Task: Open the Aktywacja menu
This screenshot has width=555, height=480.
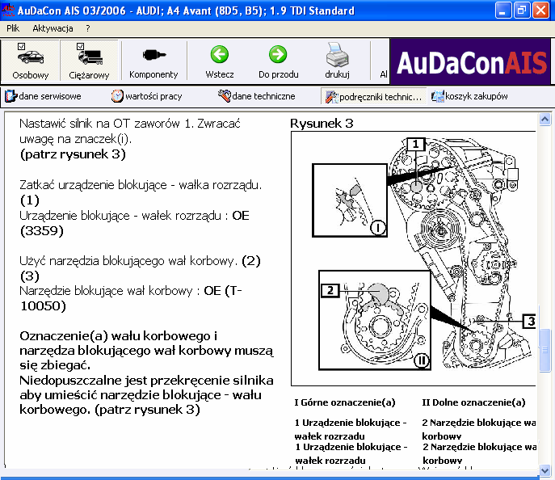Action: [53, 28]
